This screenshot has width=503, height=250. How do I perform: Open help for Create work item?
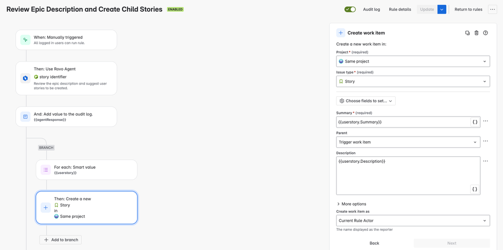tap(485, 33)
